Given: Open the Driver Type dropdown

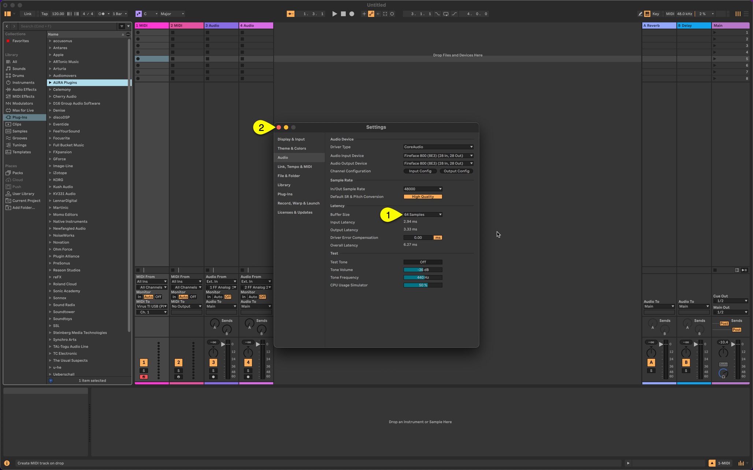Looking at the screenshot, I should coord(438,147).
